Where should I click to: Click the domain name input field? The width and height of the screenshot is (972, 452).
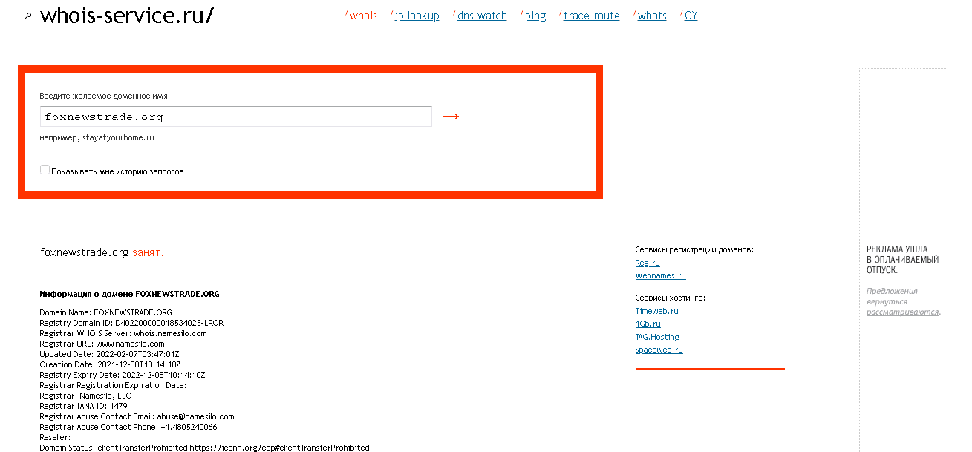235,117
